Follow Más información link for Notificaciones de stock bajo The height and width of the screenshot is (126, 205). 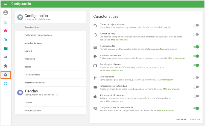pos(171,89)
